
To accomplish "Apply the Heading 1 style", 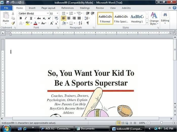I will coord(137,18).
